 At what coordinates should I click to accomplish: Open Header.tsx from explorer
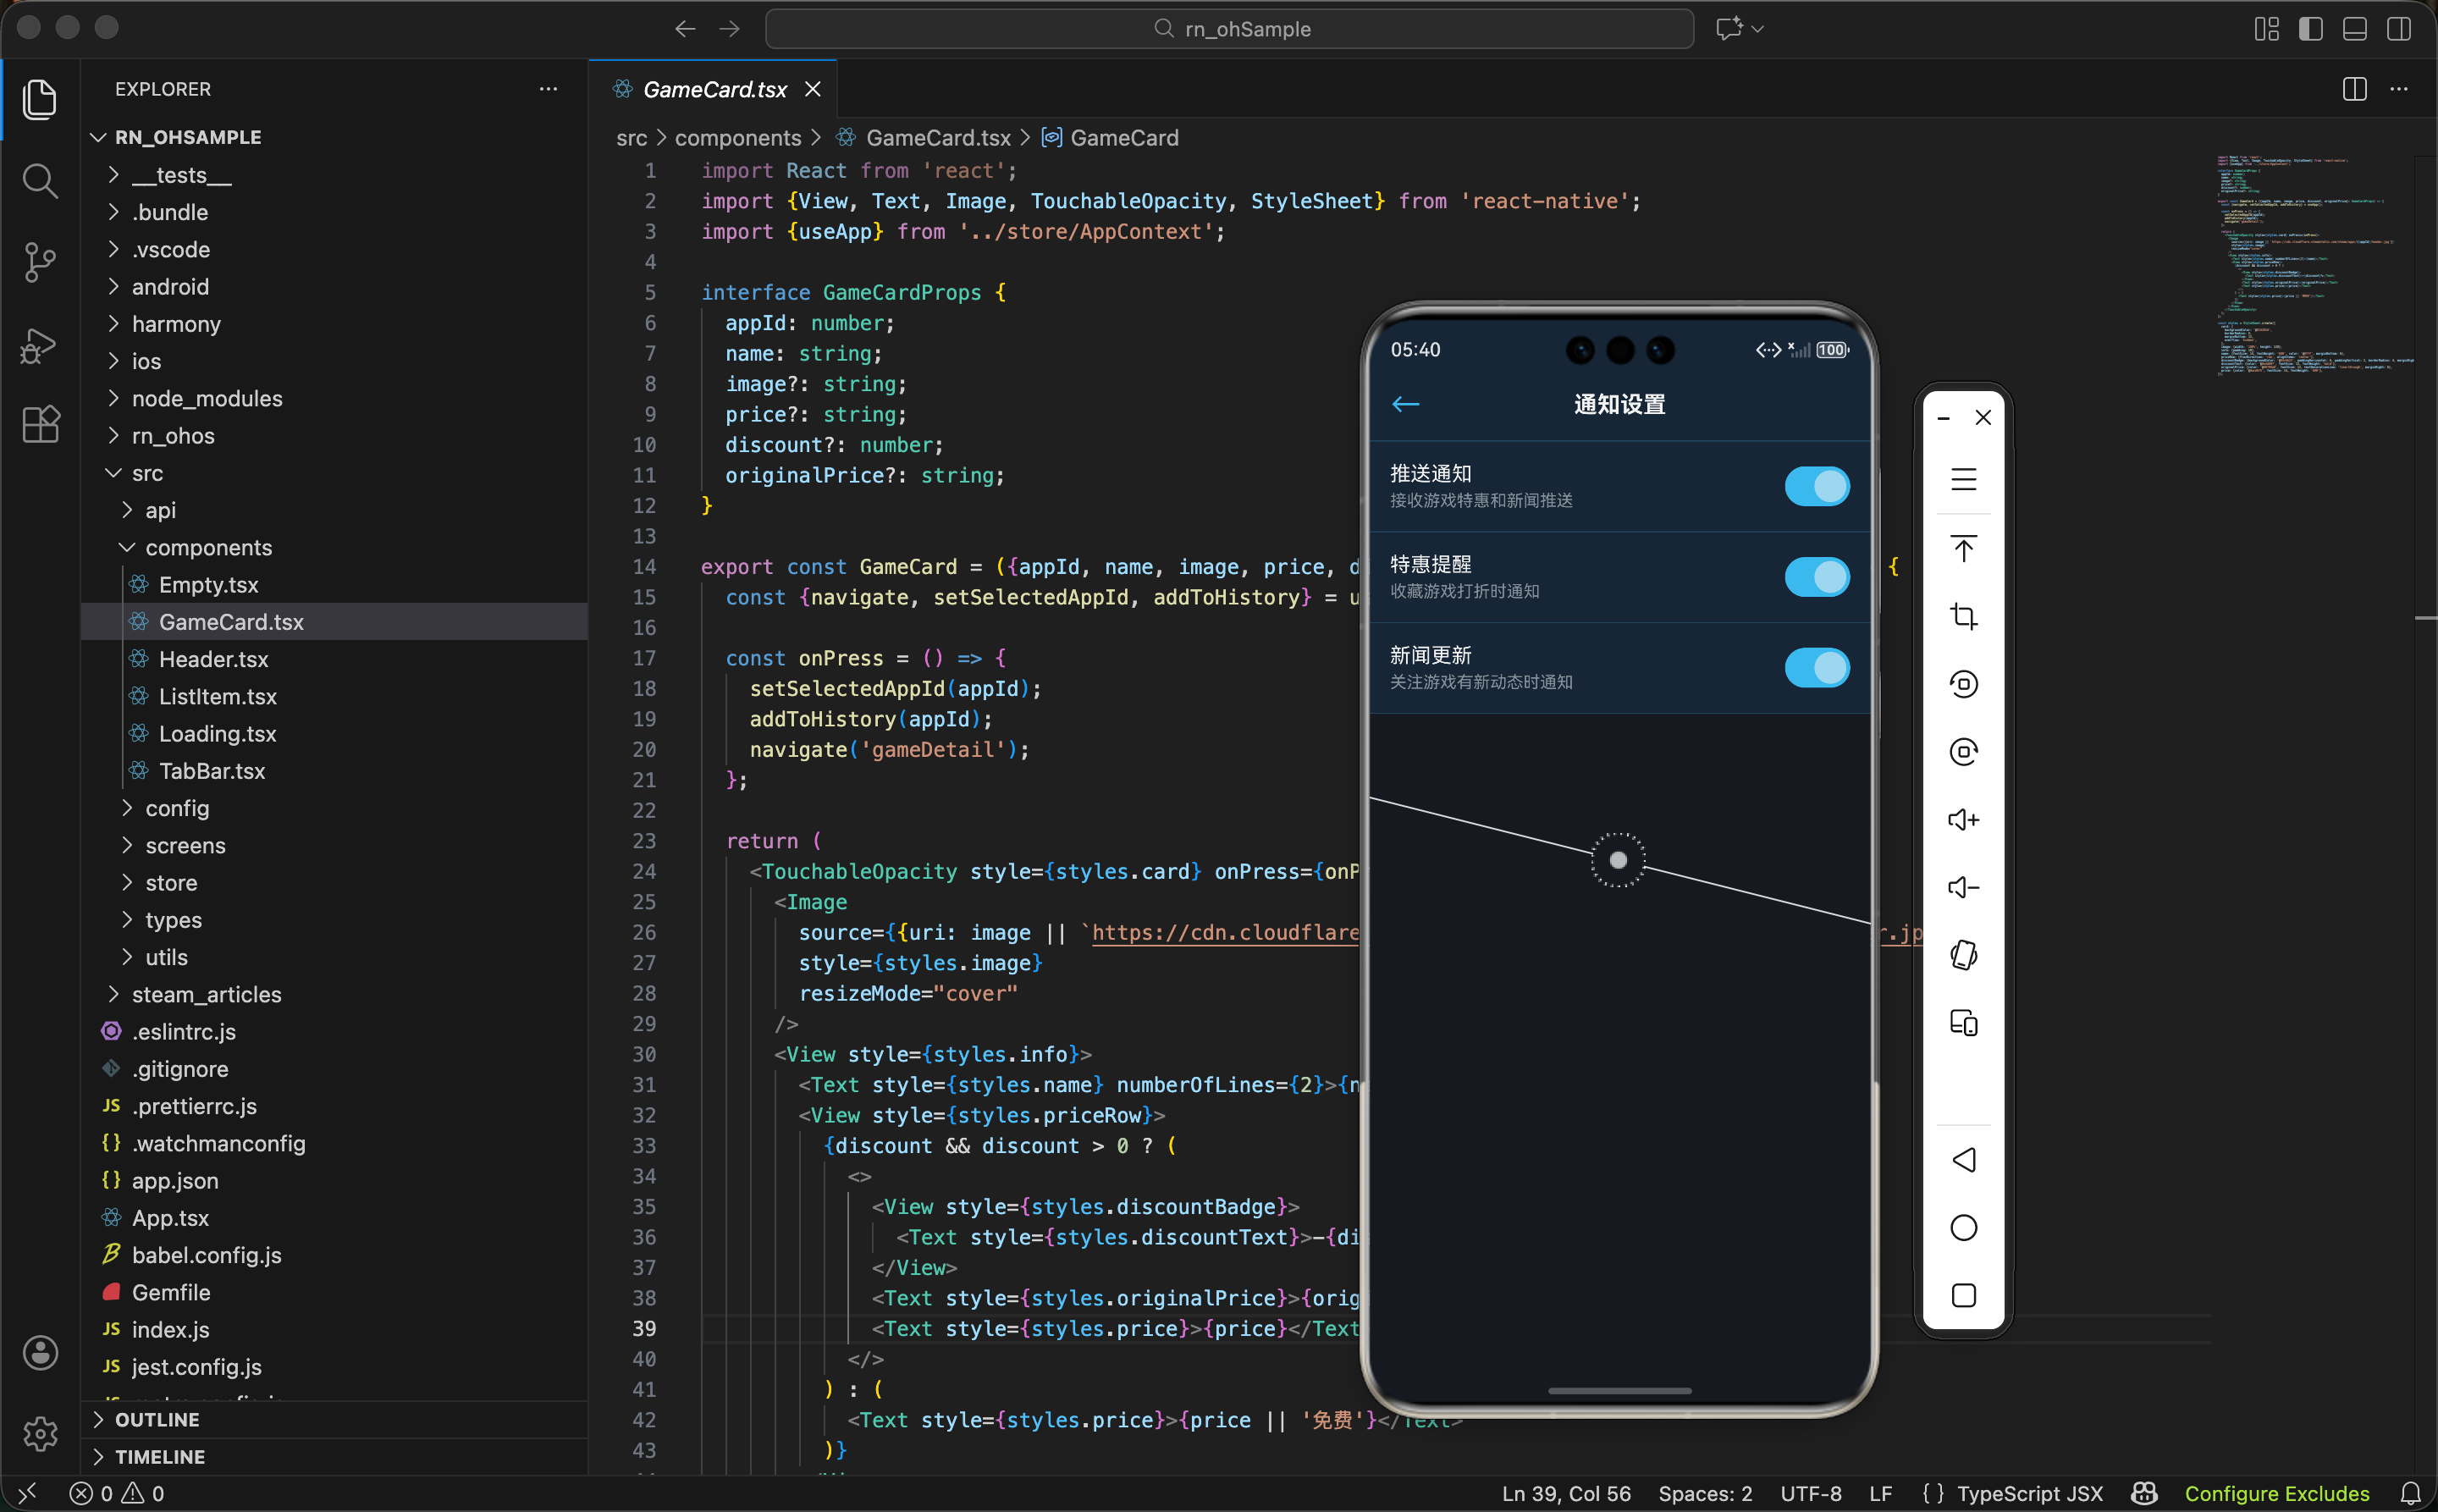[213, 659]
